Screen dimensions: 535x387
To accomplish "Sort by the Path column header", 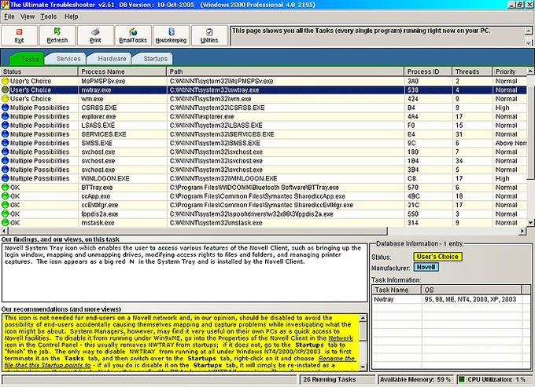I will coord(286,71).
